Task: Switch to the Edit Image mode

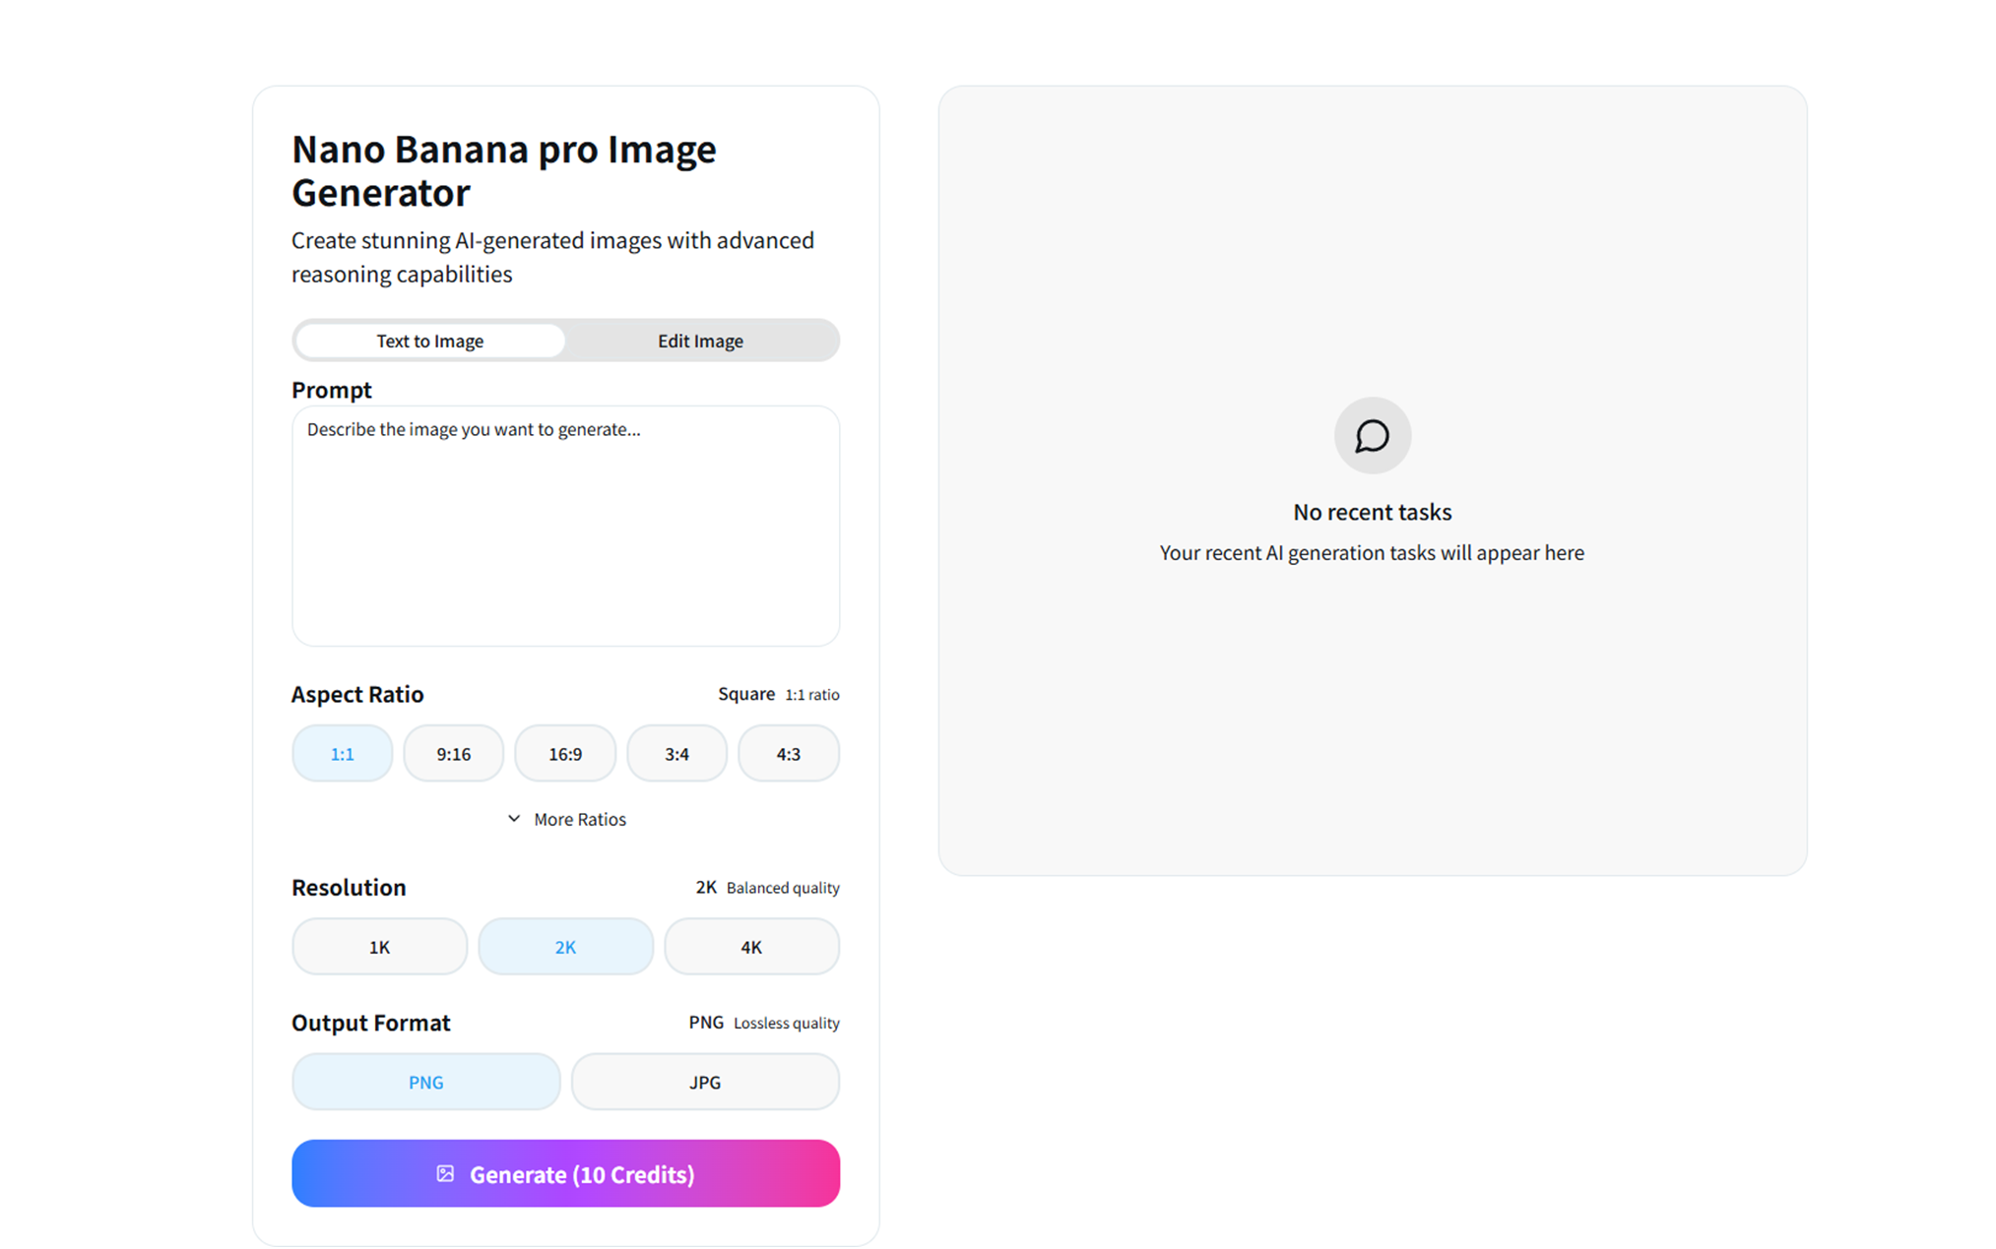Action: 699,341
